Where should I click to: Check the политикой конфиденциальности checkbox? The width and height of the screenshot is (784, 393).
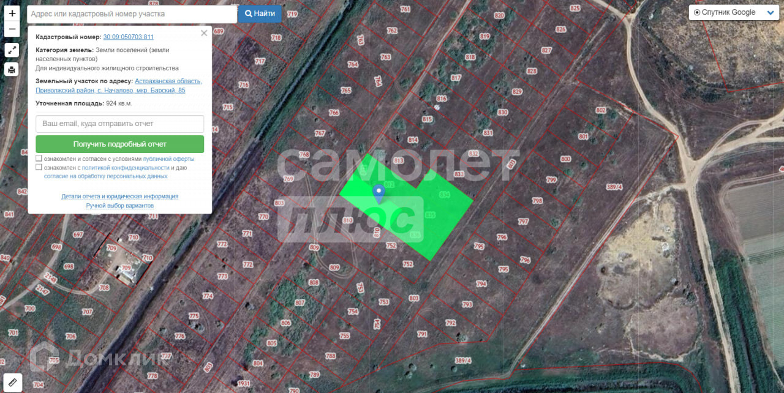pos(39,167)
